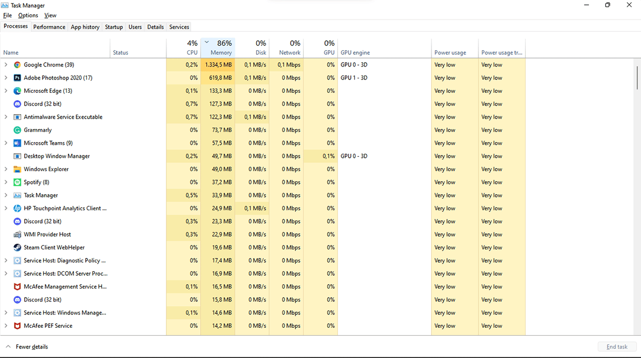This screenshot has width=641, height=358.
Task: Sort by the GPU engine column header
Action: click(384, 49)
